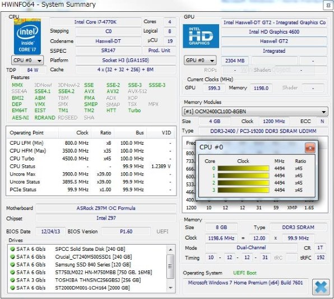Click status icon of ST2000DM001 drive
Viewport: 334px width, 299px height.
point(12,288)
